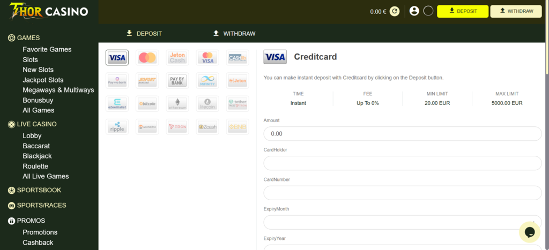Open SPORTS/RACES from the sidebar

pyautogui.click(x=37, y=205)
